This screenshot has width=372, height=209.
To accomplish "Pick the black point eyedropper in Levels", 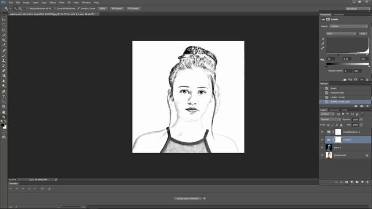I will (x=323, y=39).
